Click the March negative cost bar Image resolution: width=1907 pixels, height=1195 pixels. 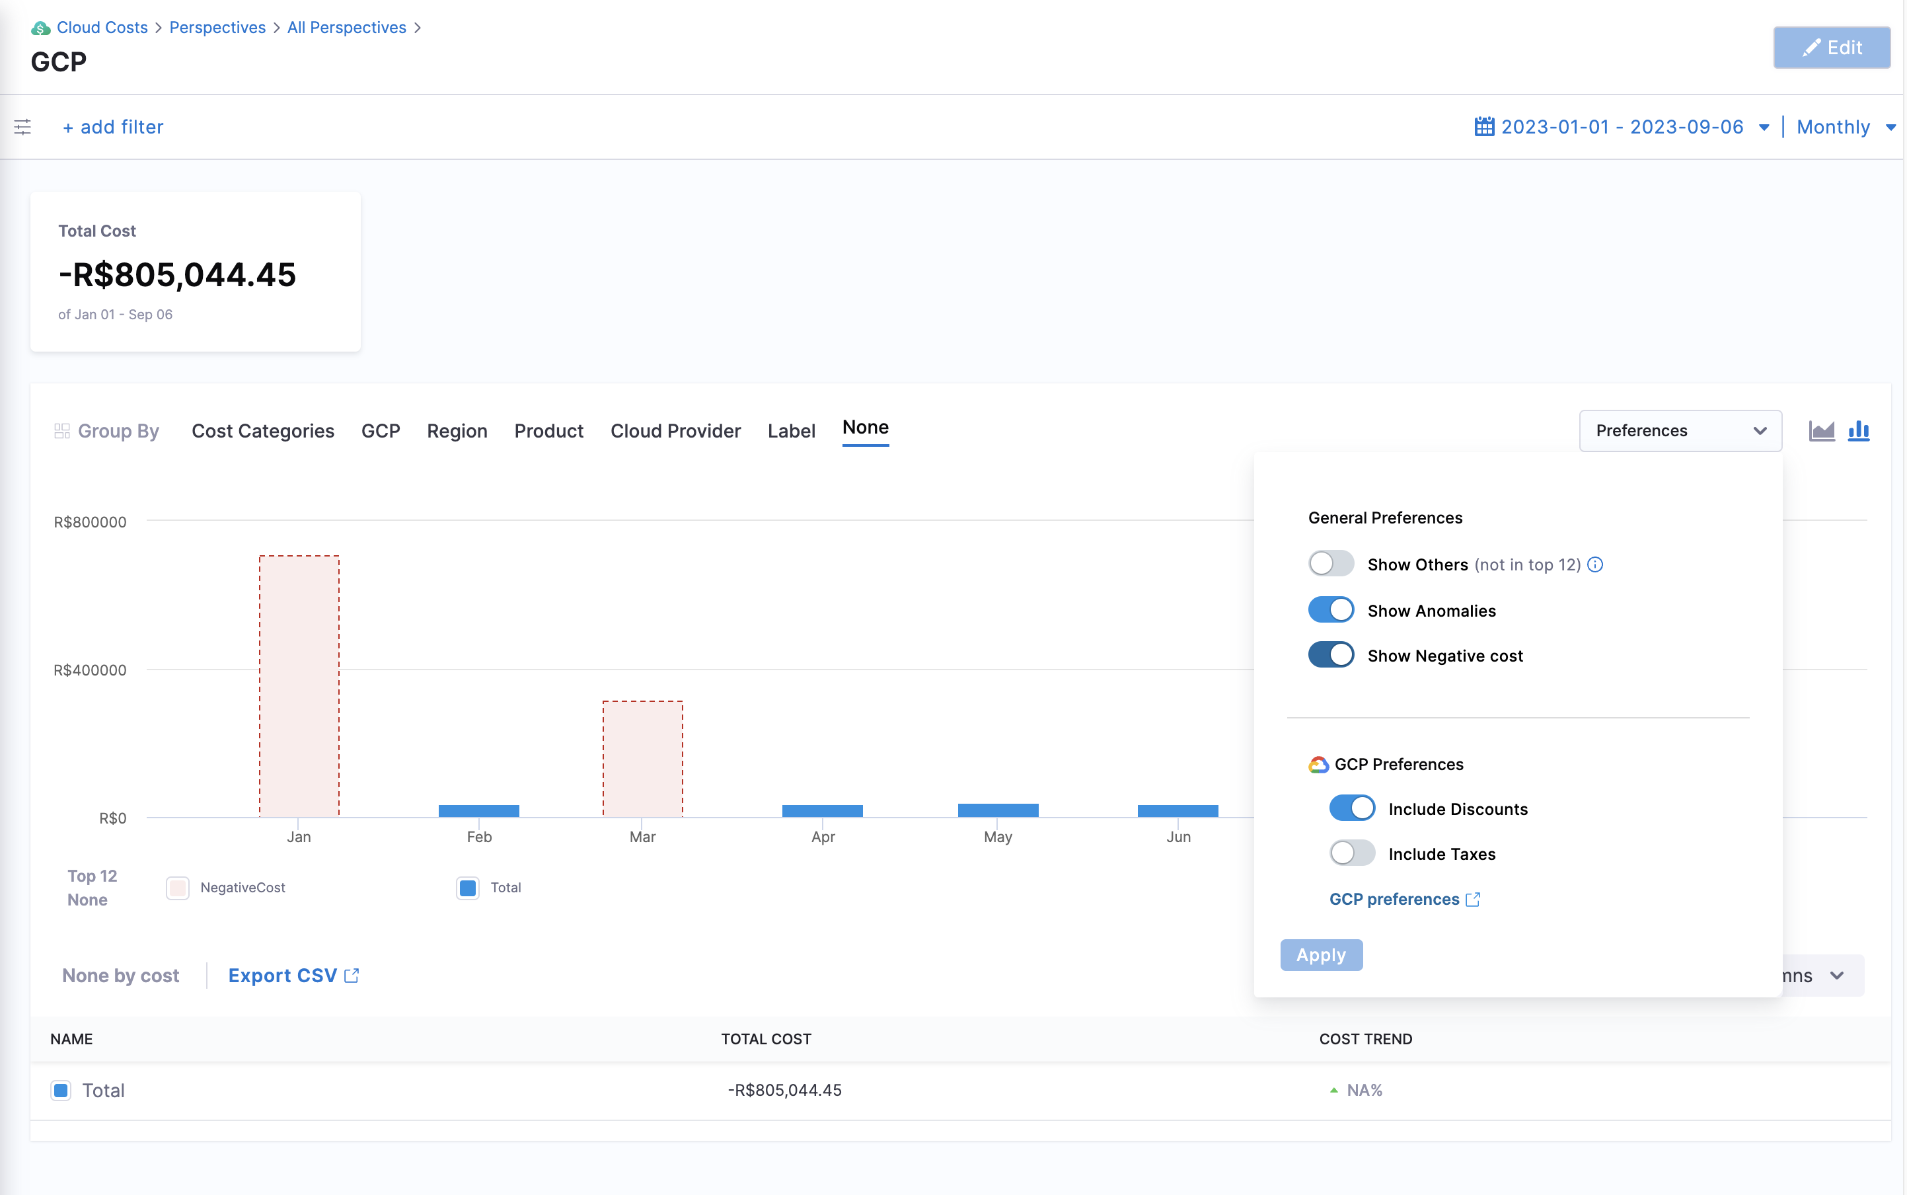coord(642,759)
